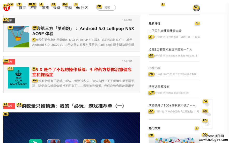Focus the 搜索 search field
The image size is (229, 143).
point(106,8)
